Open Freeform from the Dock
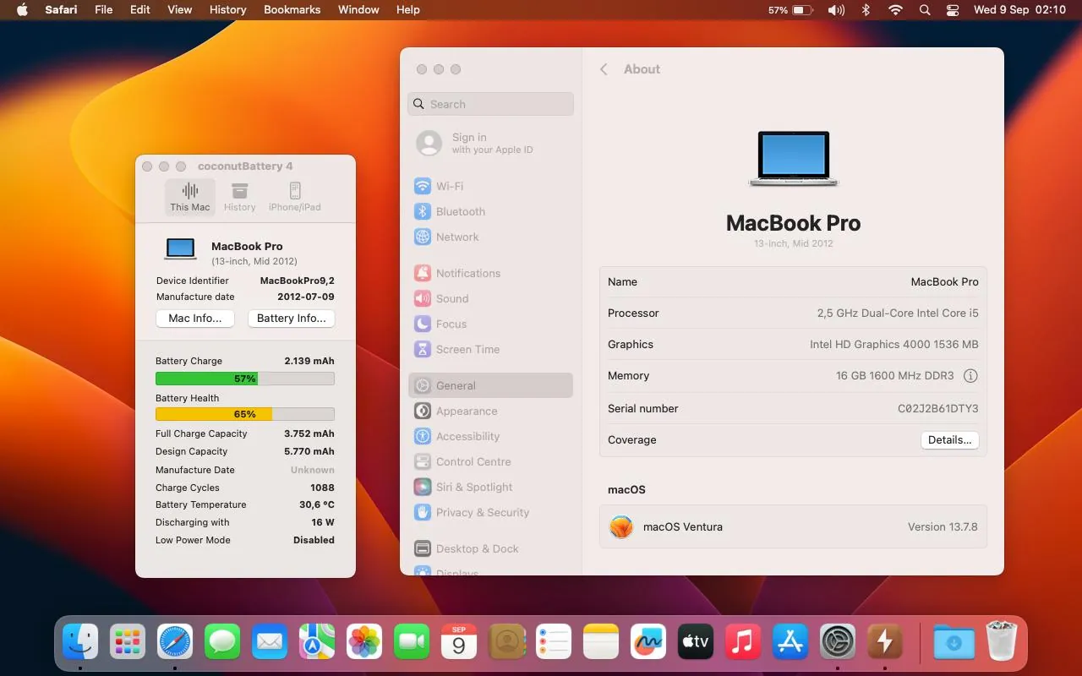 648,642
